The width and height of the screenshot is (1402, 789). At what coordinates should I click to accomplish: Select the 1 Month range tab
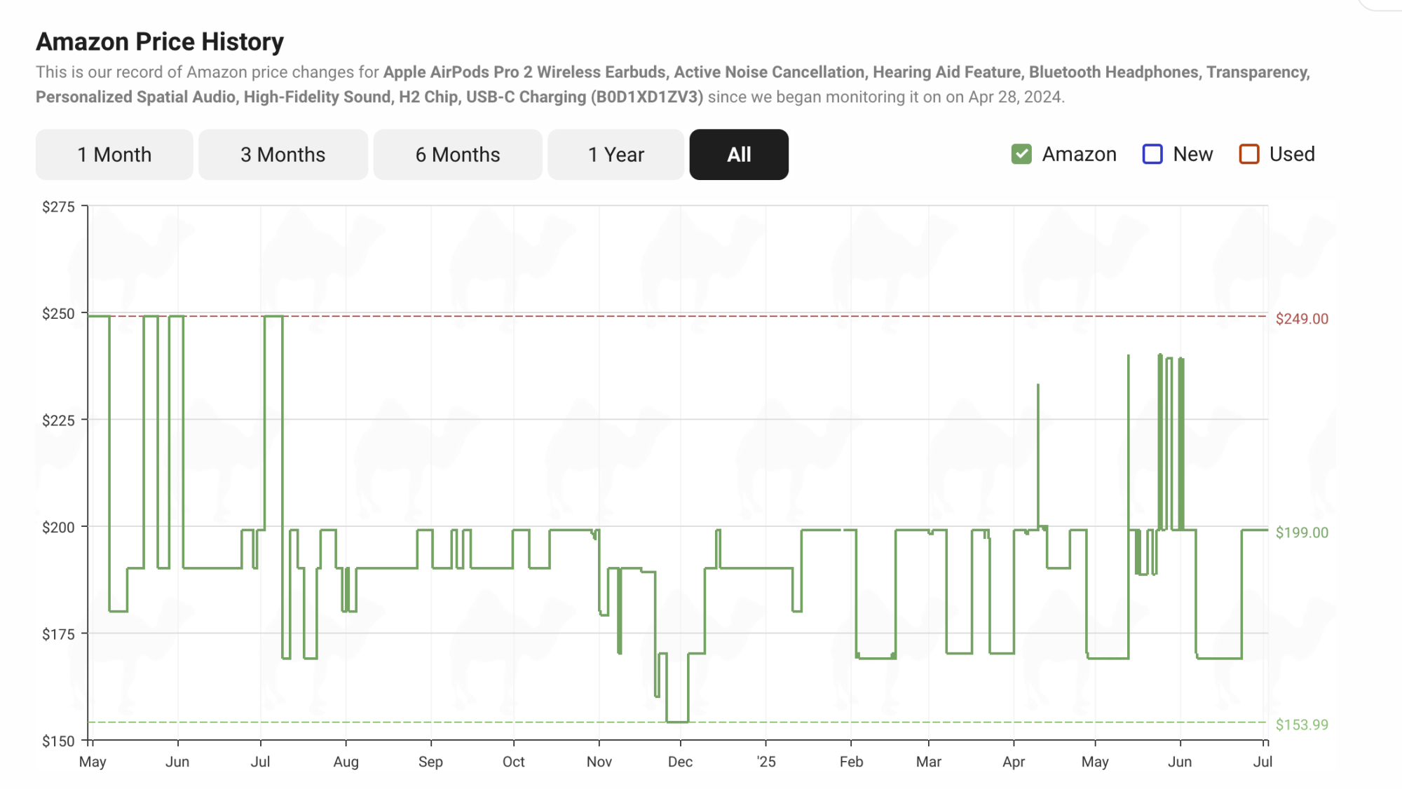click(114, 154)
